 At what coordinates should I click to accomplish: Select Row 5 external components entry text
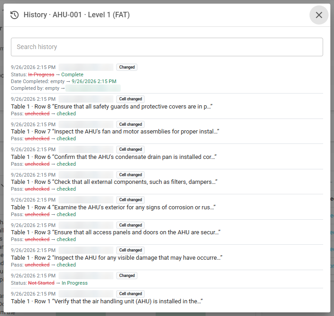tap(114, 182)
